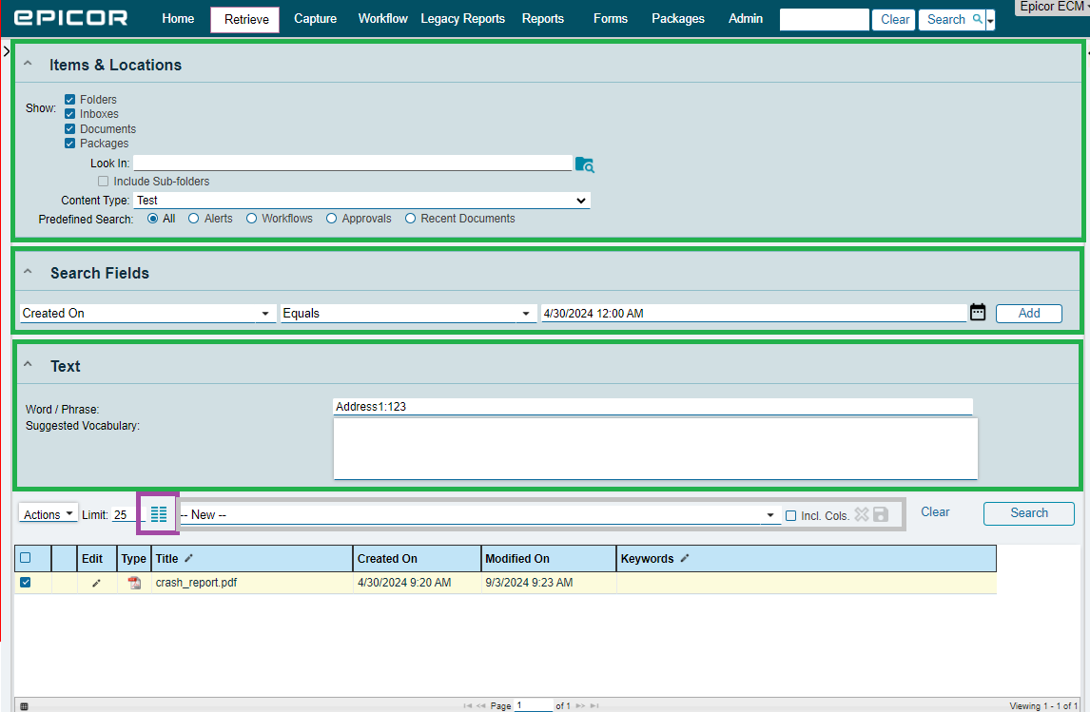Screen dimensions: 1090x712
Task: Open the Retrieve tab
Action: (245, 19)
